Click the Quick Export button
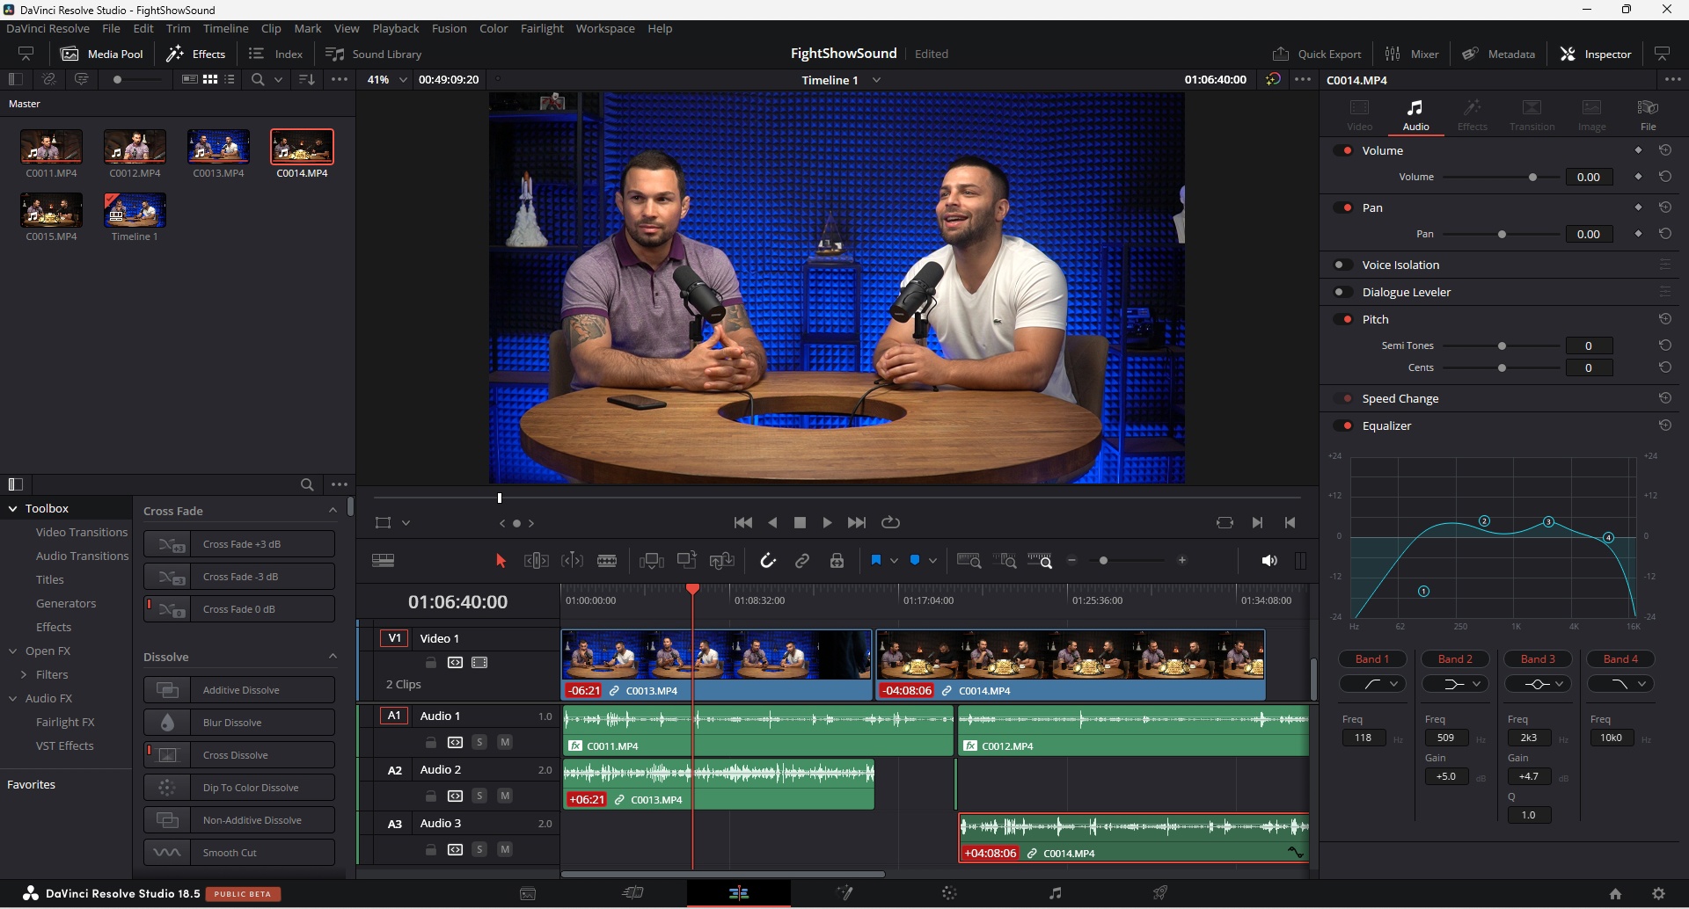 pyautogui.click(x=1317, y=54)
